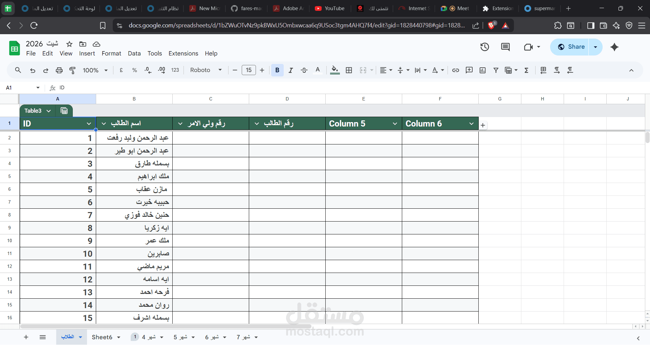Image resolution: width=650 pixels, height=345 pixels.
Task: Move document to folder icon
Action: point(83,44)
